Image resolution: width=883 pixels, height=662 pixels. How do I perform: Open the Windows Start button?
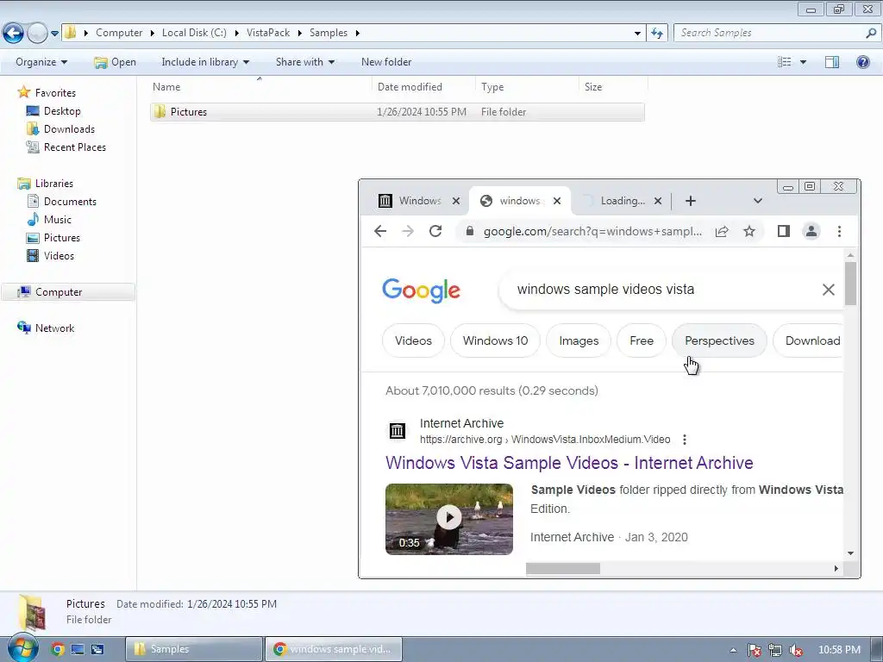(x=23, y=648)
